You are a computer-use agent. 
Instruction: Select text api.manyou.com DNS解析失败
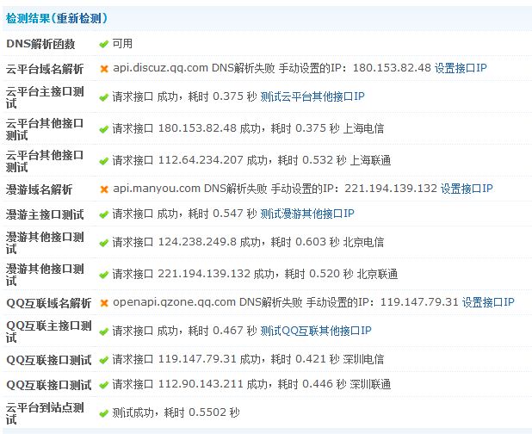[190, 189]
